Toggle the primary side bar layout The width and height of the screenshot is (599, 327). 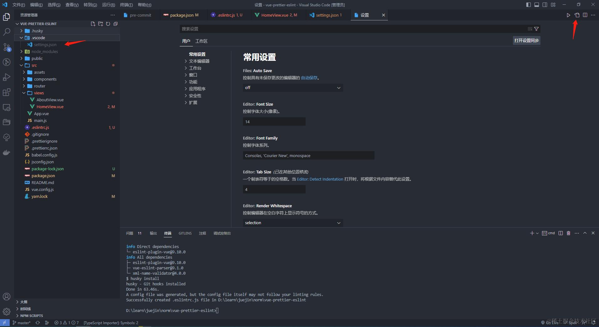click(x=529, y=5)
